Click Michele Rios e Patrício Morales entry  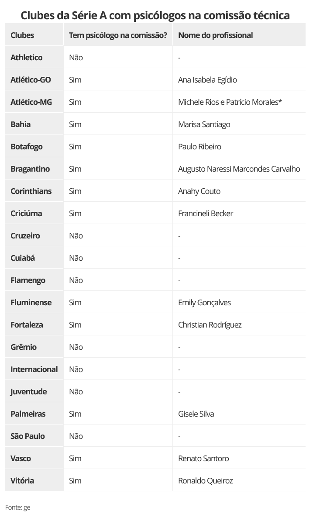(230, 102)
